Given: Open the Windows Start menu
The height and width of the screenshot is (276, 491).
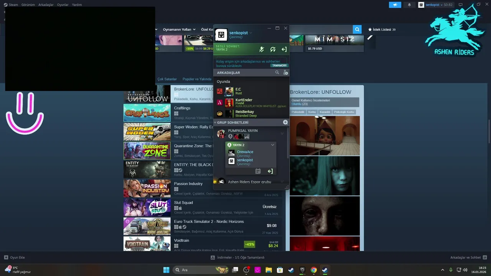Looking at the screenshot, I should pyautogui.click(x=166, y=270).
